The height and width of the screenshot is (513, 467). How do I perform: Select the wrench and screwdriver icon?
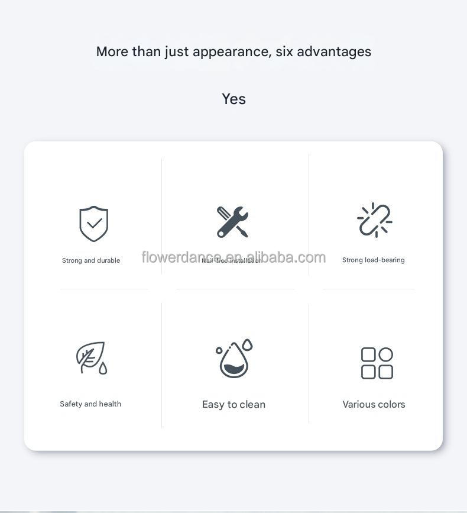[x=233, y=222]
